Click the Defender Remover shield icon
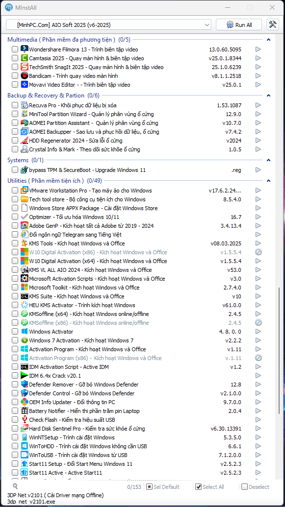285x507 pixels. [25, 385]
